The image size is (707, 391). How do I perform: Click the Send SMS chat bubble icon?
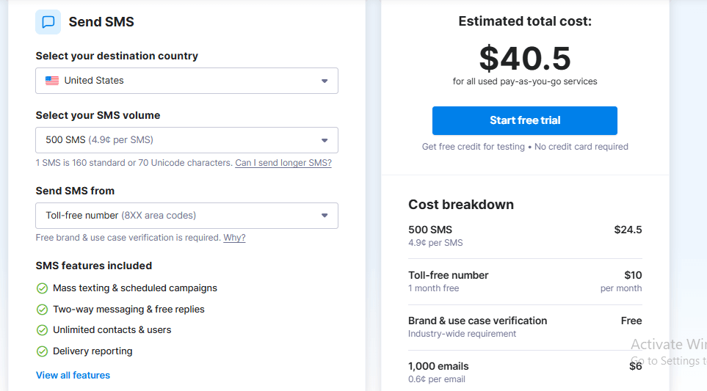[48, 21]
